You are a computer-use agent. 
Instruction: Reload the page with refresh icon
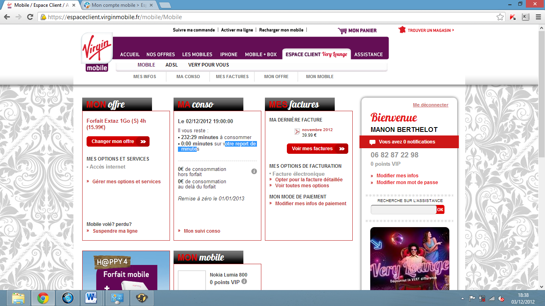coord(30,17)
